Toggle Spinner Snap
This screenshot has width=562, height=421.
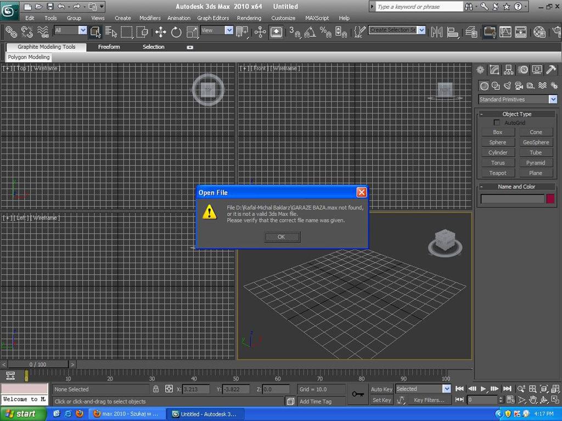tap(341, 32)
